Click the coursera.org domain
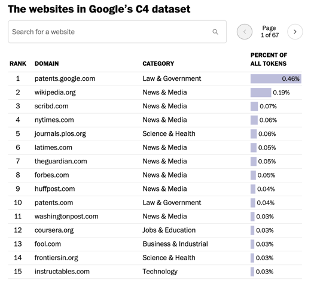 coord(54,230)
